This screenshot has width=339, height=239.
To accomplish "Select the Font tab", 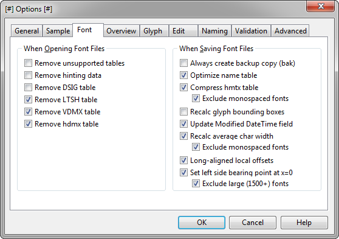I will coord(88,30).
